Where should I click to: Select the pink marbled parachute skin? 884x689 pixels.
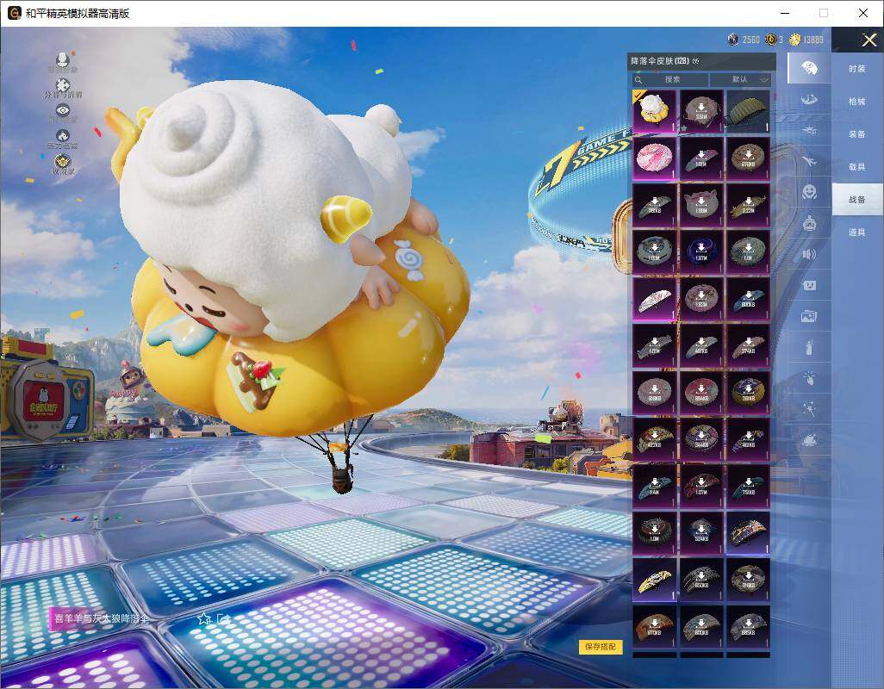pyautogui.click(x=654, y=158)
